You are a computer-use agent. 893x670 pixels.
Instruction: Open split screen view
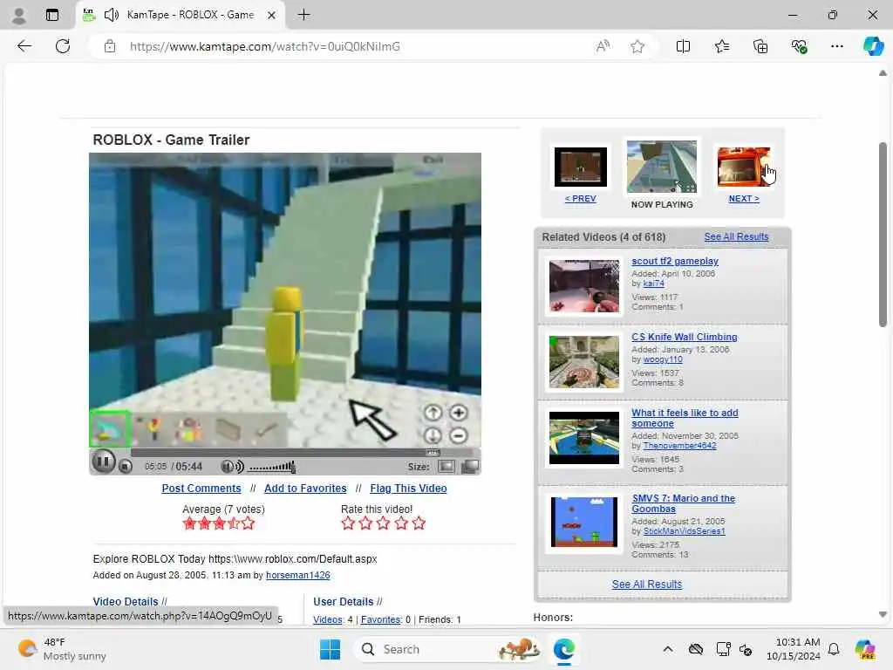(x=683, y=46)
